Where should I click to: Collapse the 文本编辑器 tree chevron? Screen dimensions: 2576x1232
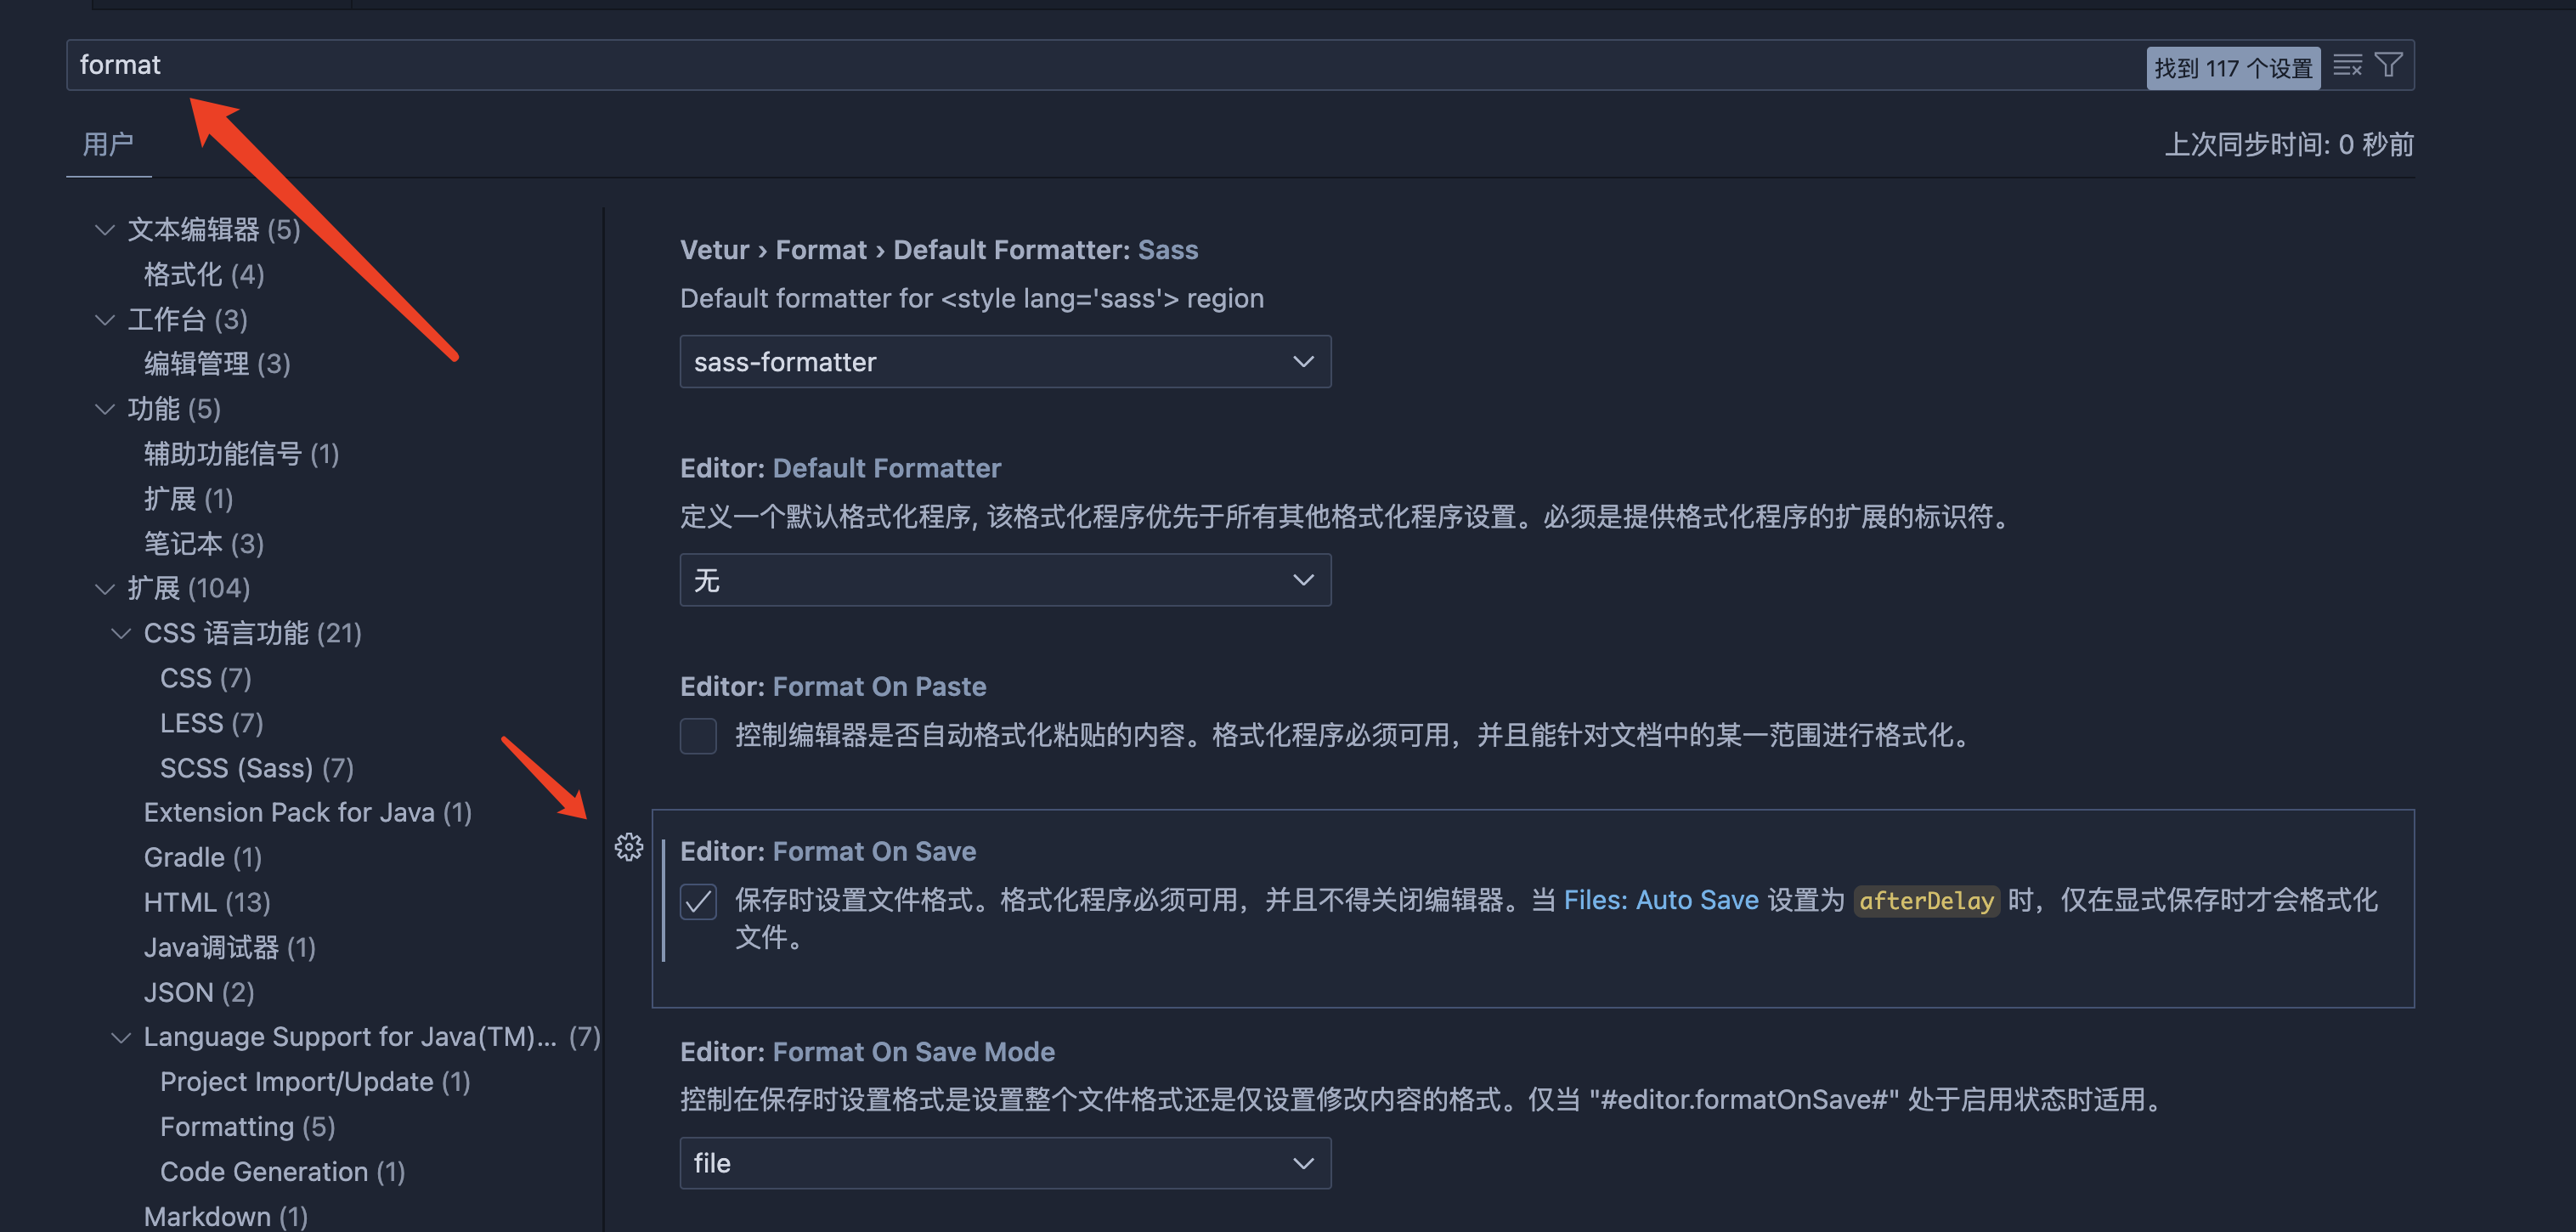[104, 230]
